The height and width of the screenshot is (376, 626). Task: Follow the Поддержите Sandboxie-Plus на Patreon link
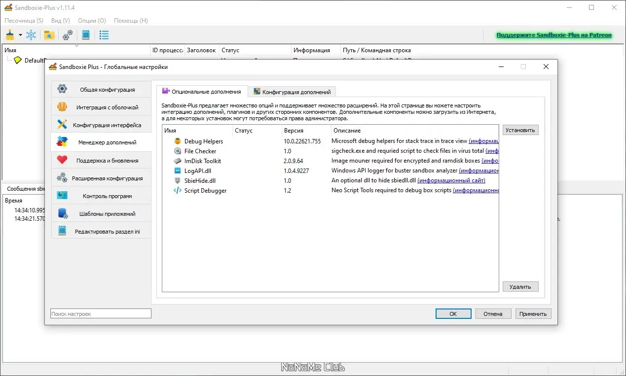point(554,35)
